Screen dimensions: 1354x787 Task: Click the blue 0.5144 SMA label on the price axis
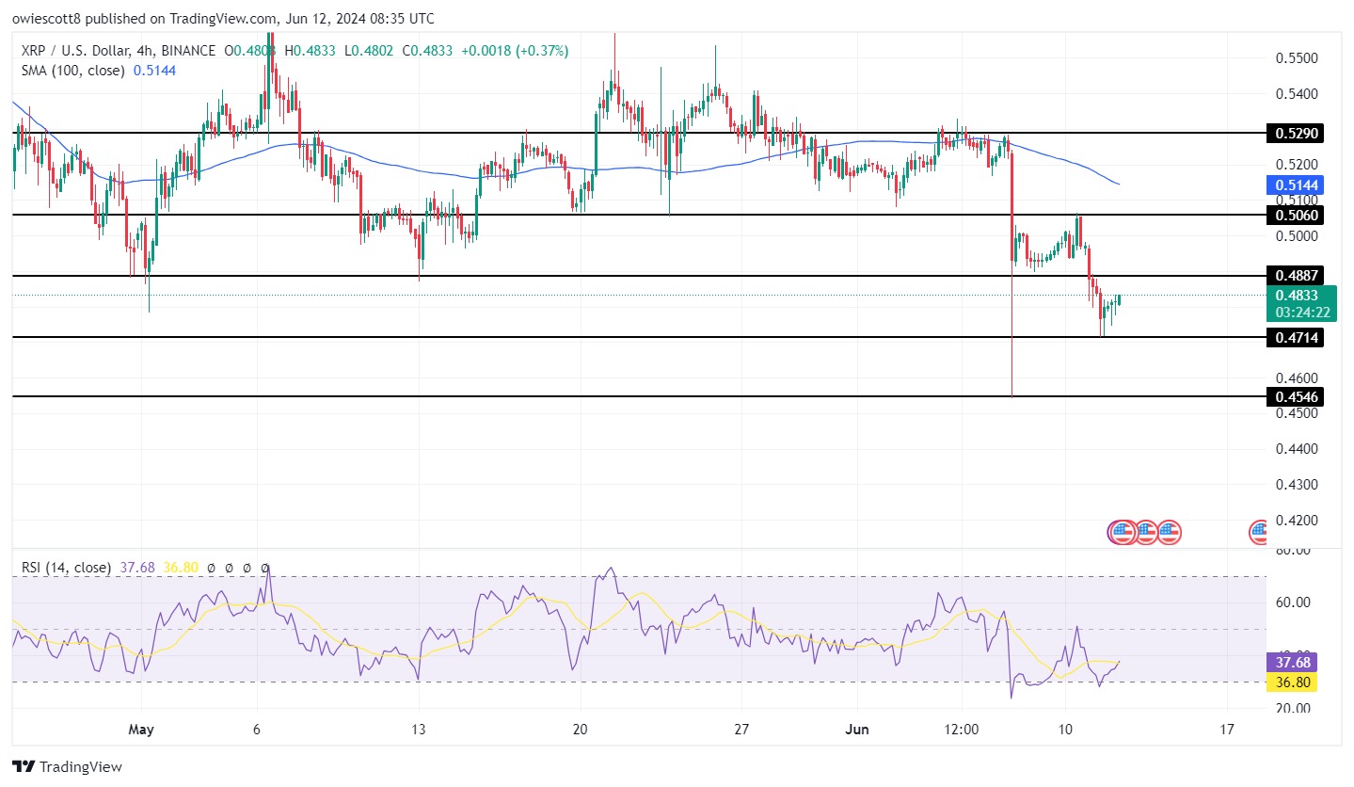tap(1295, 185)
